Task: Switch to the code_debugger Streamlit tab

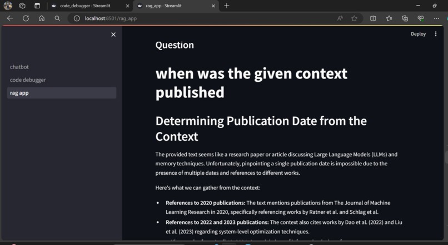Action: coord(85,6)
